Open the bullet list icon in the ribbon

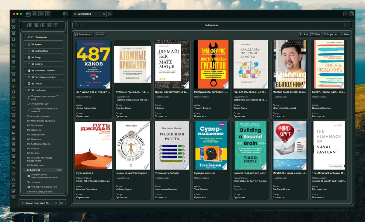(x=13, y=168)
